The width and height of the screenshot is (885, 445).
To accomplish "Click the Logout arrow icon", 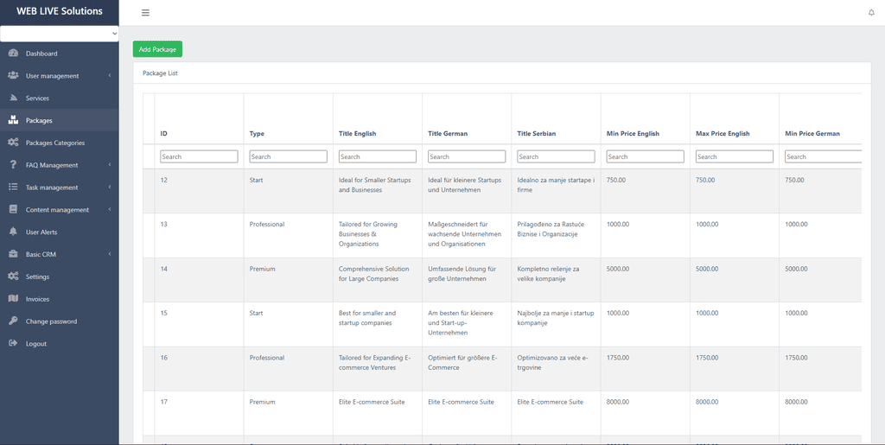I will 14,344.
